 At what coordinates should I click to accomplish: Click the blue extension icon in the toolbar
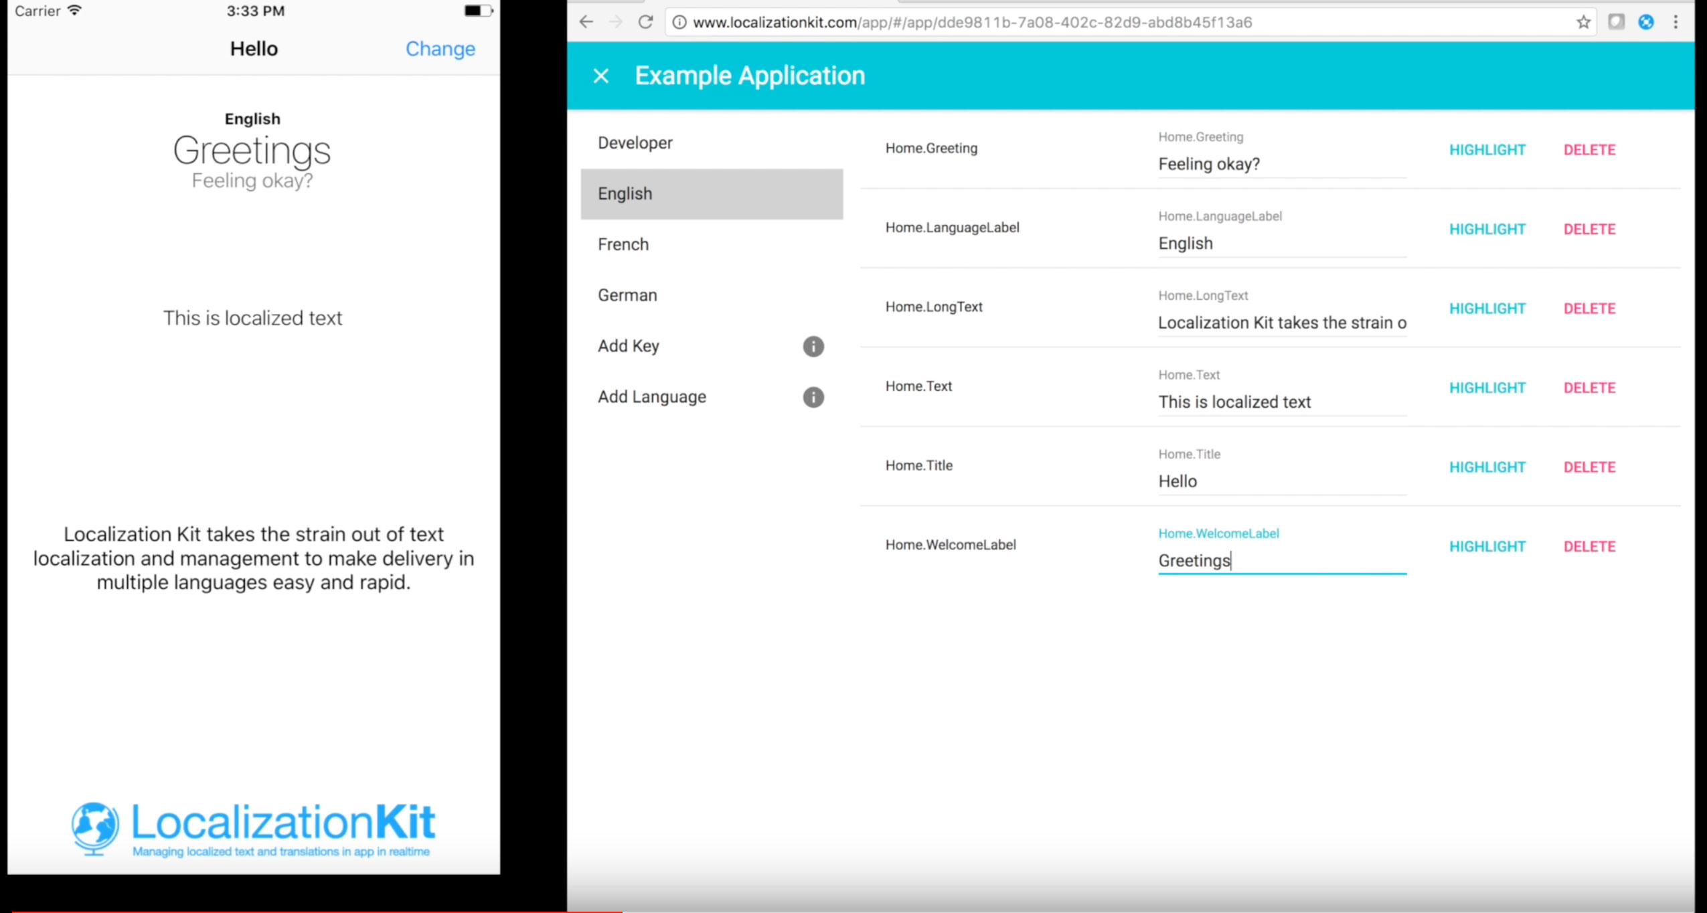pyautogui.click(x=1645, y=22)
